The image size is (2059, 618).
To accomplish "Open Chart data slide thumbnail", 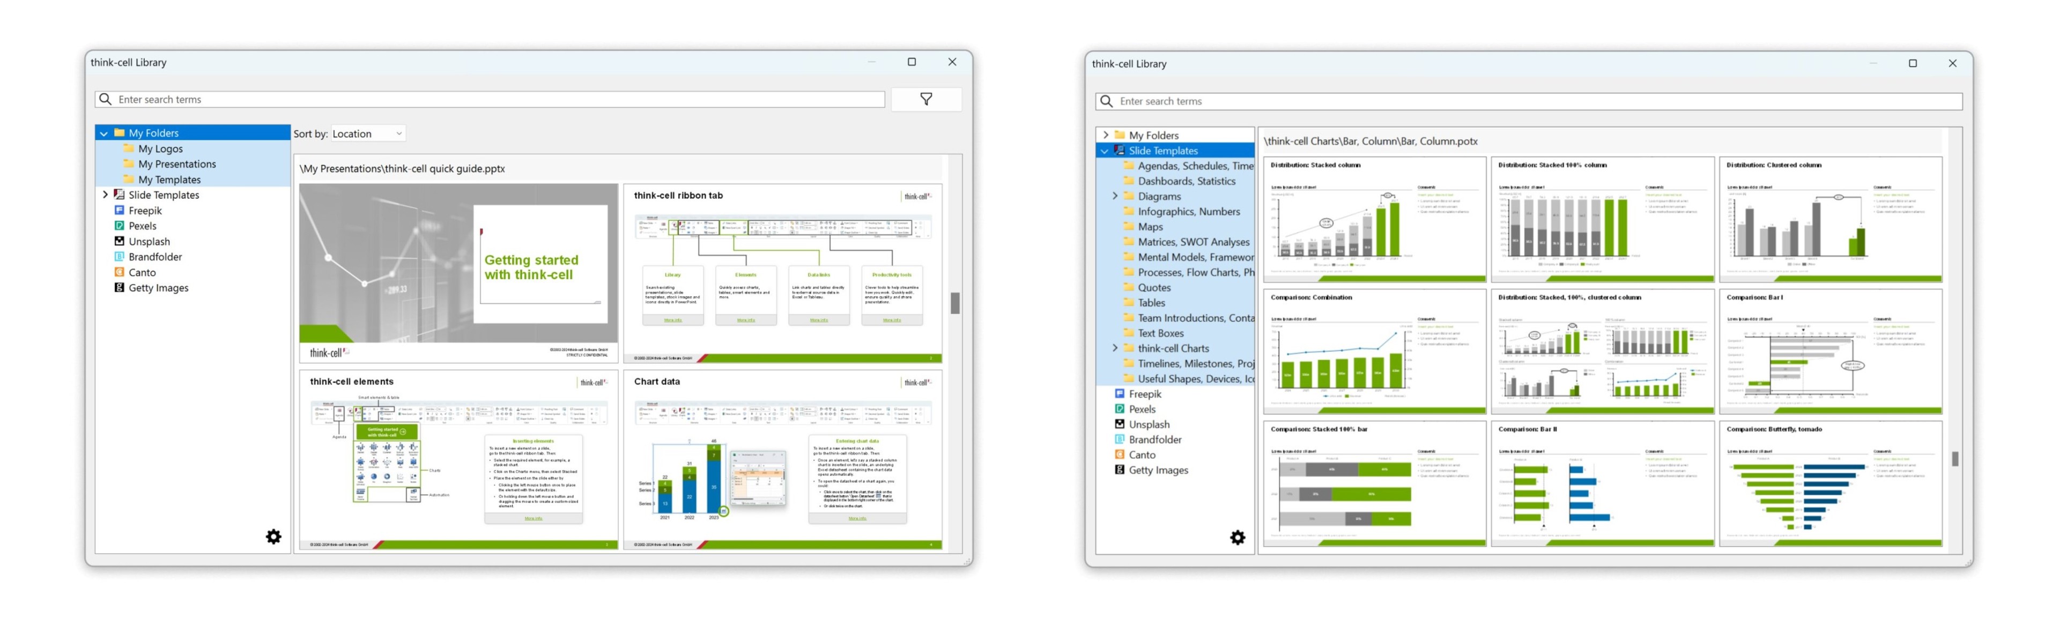I will pos(782,459).
